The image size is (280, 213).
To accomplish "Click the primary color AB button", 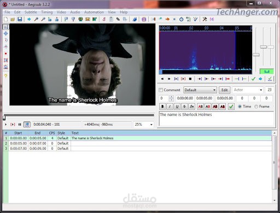I will click(200, 106).
